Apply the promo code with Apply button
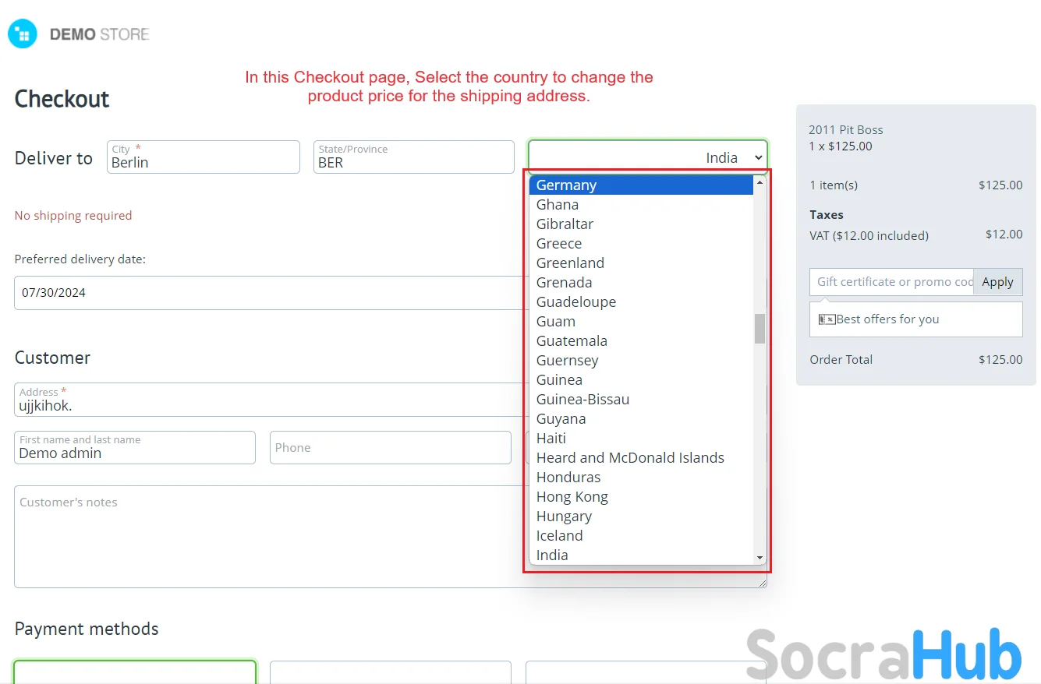The image size is (1041, 684). (998, 282)
